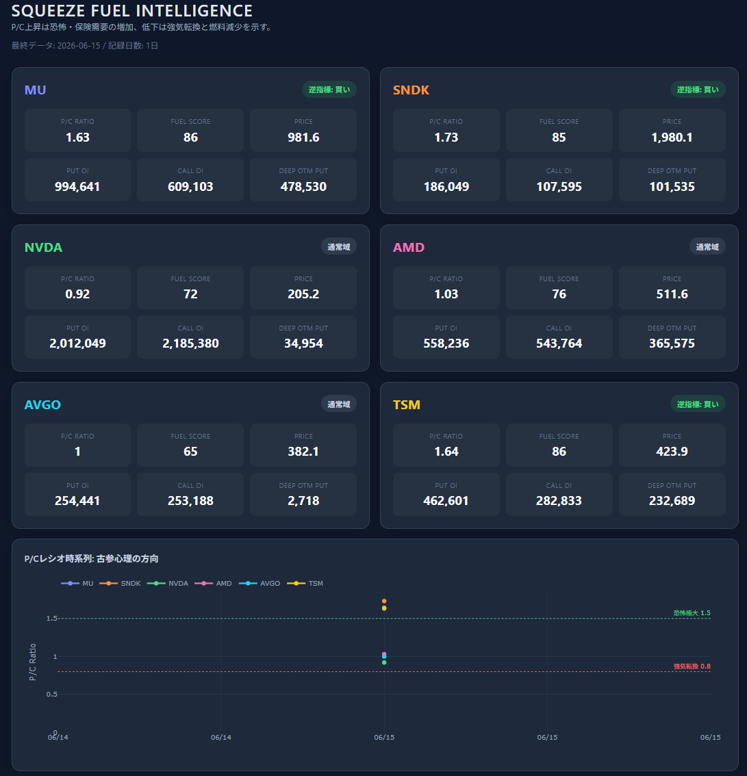747x776 pixels.
Task: Click NVDA put OI value 2,012,049
Action: (78, 344)
